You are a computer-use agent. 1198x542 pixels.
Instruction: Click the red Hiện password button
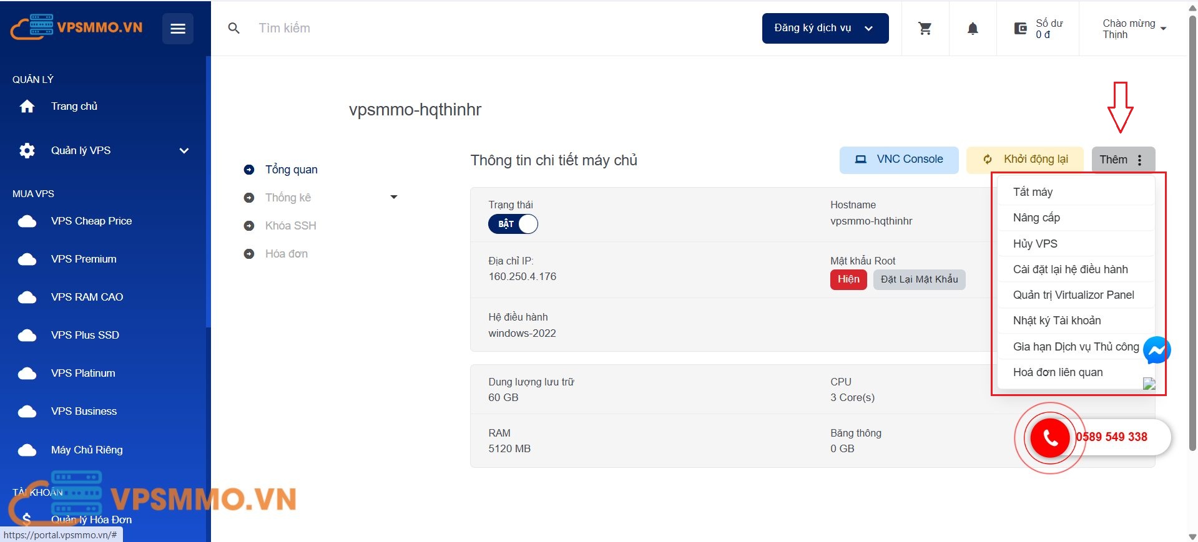(x=848, y=279)
